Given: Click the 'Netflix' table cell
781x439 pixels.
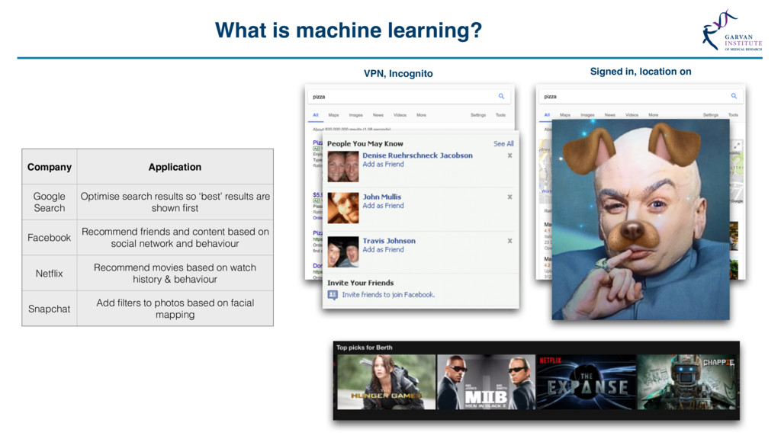Looking at the screenshot, I should [50, 274].
